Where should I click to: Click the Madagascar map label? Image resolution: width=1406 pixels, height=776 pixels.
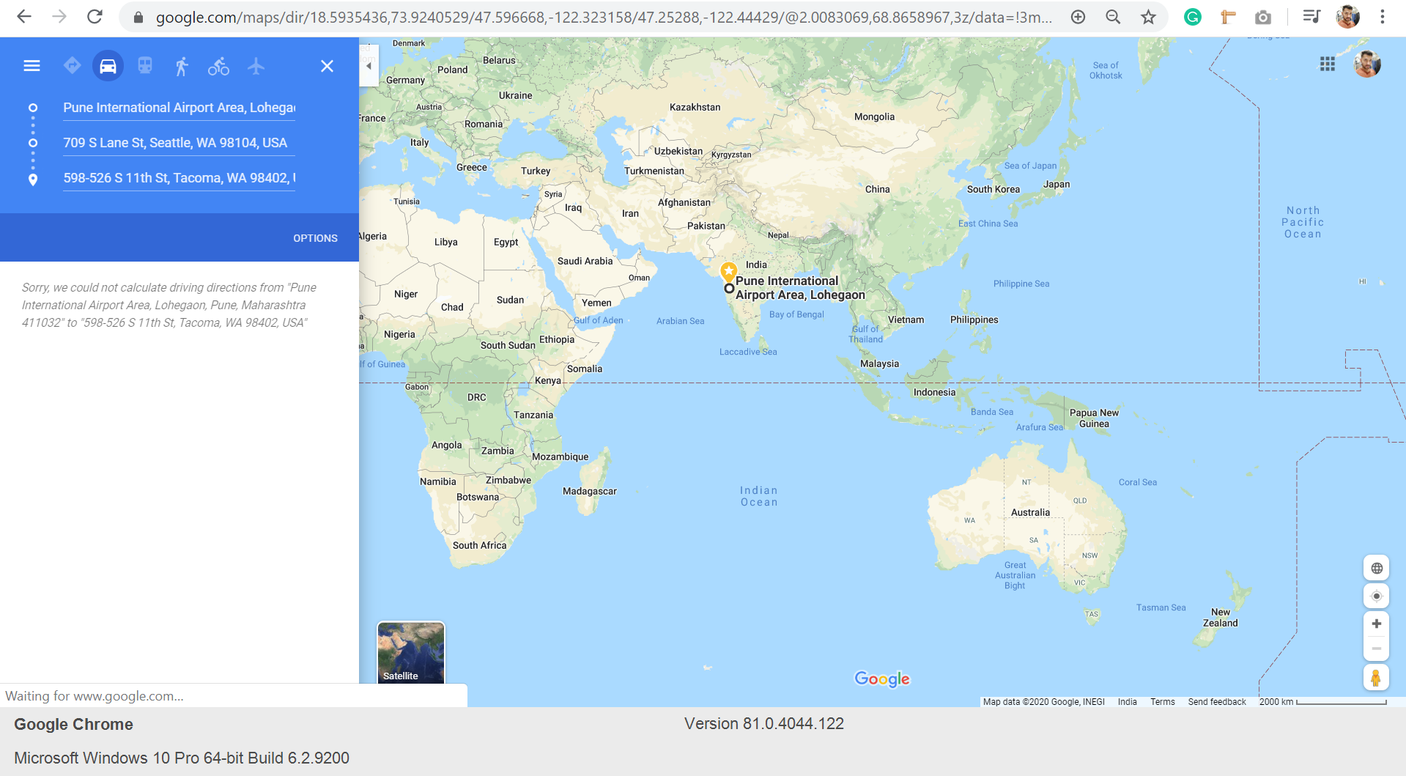pos(589,492)
